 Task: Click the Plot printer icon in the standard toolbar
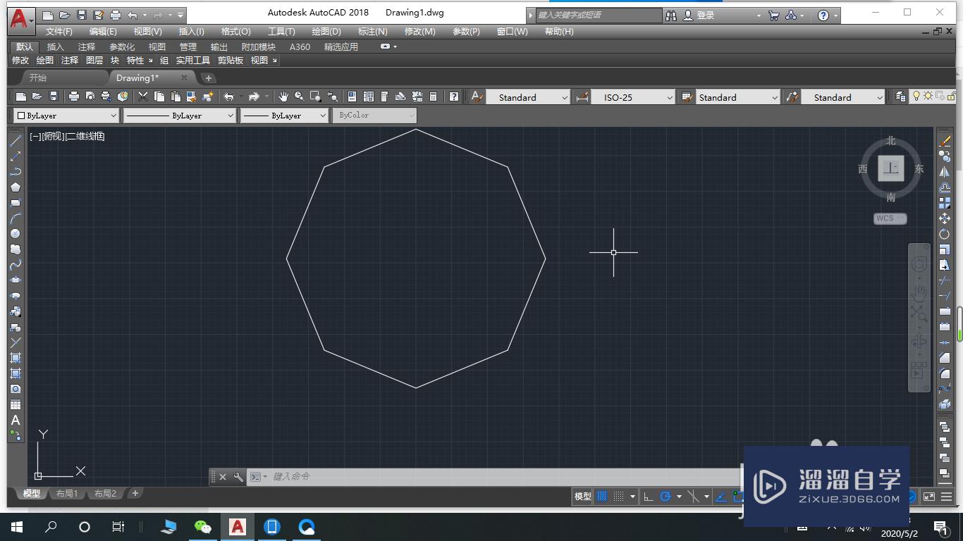point(73,97)
